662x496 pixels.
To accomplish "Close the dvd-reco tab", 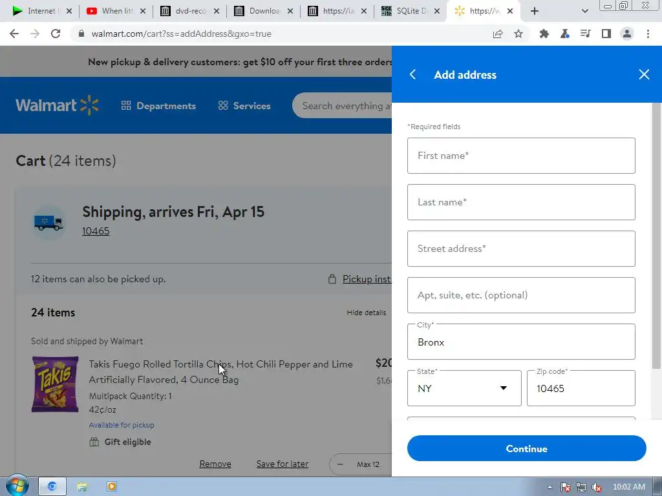I will click(x=216, y=11).
